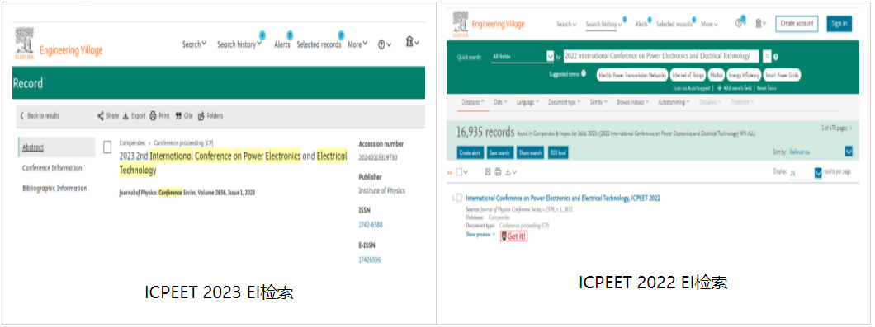Click the magnifier search button beside the query box
The image size is (875, 327).
point(767,56)
